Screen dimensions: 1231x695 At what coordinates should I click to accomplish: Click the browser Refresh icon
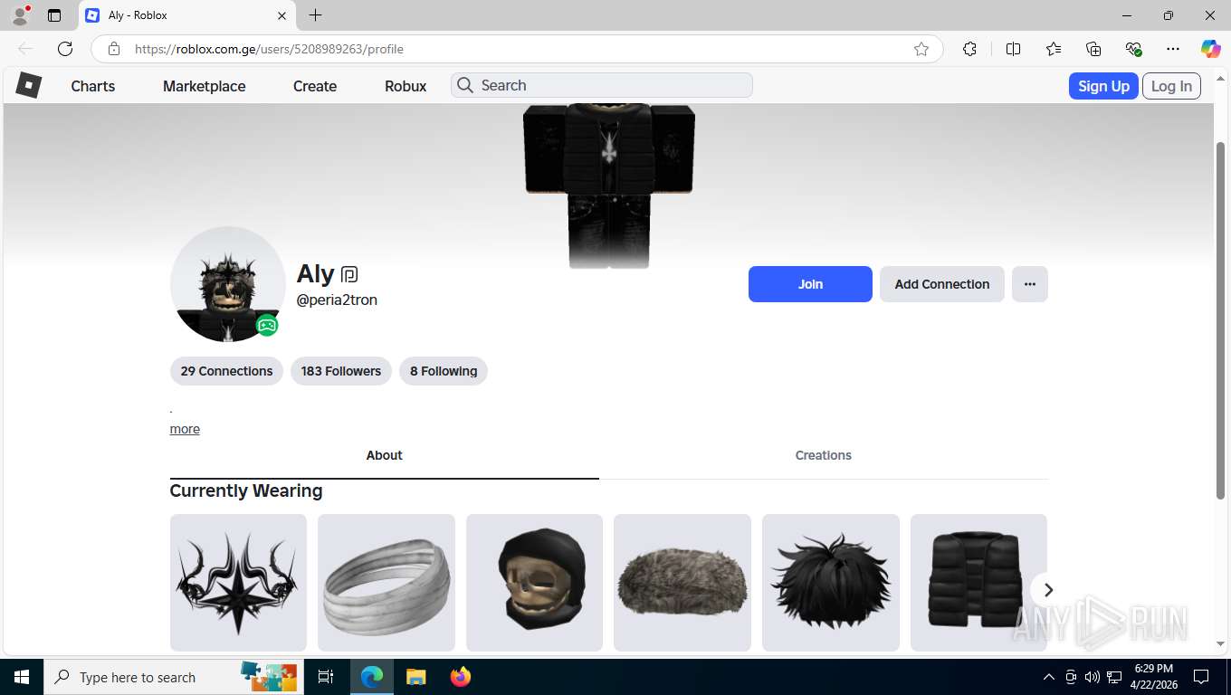(x=65, y=49)
